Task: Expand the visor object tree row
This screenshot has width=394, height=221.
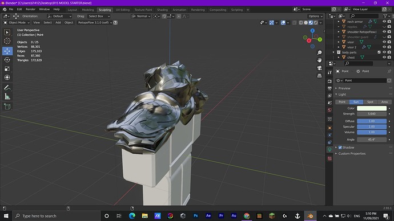Action: coord(339,42)
